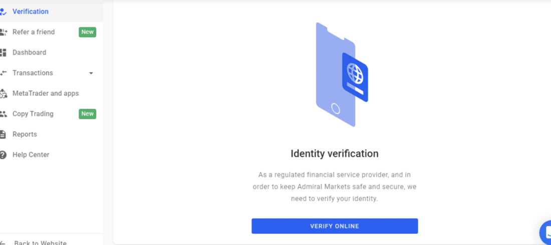Click the Dashboard grid icon
The height and width of the screenshot is (245, 551).
coord(3,52)
